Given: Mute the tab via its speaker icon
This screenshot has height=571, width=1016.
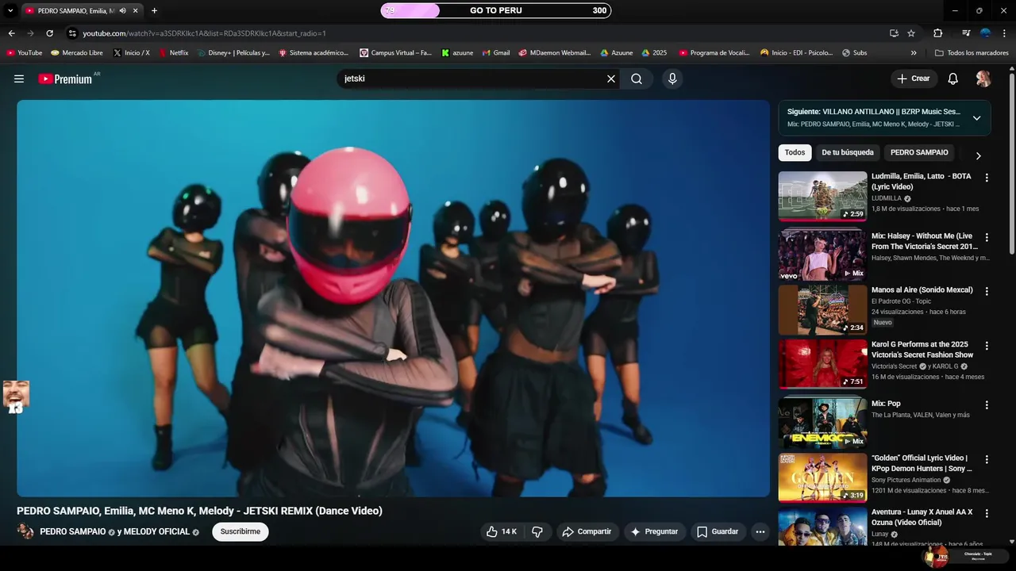Looking at the screenshot, I should [x=122, y=11].
